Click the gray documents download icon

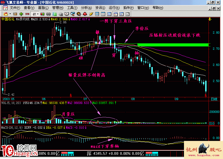click(x=60, y=14)
